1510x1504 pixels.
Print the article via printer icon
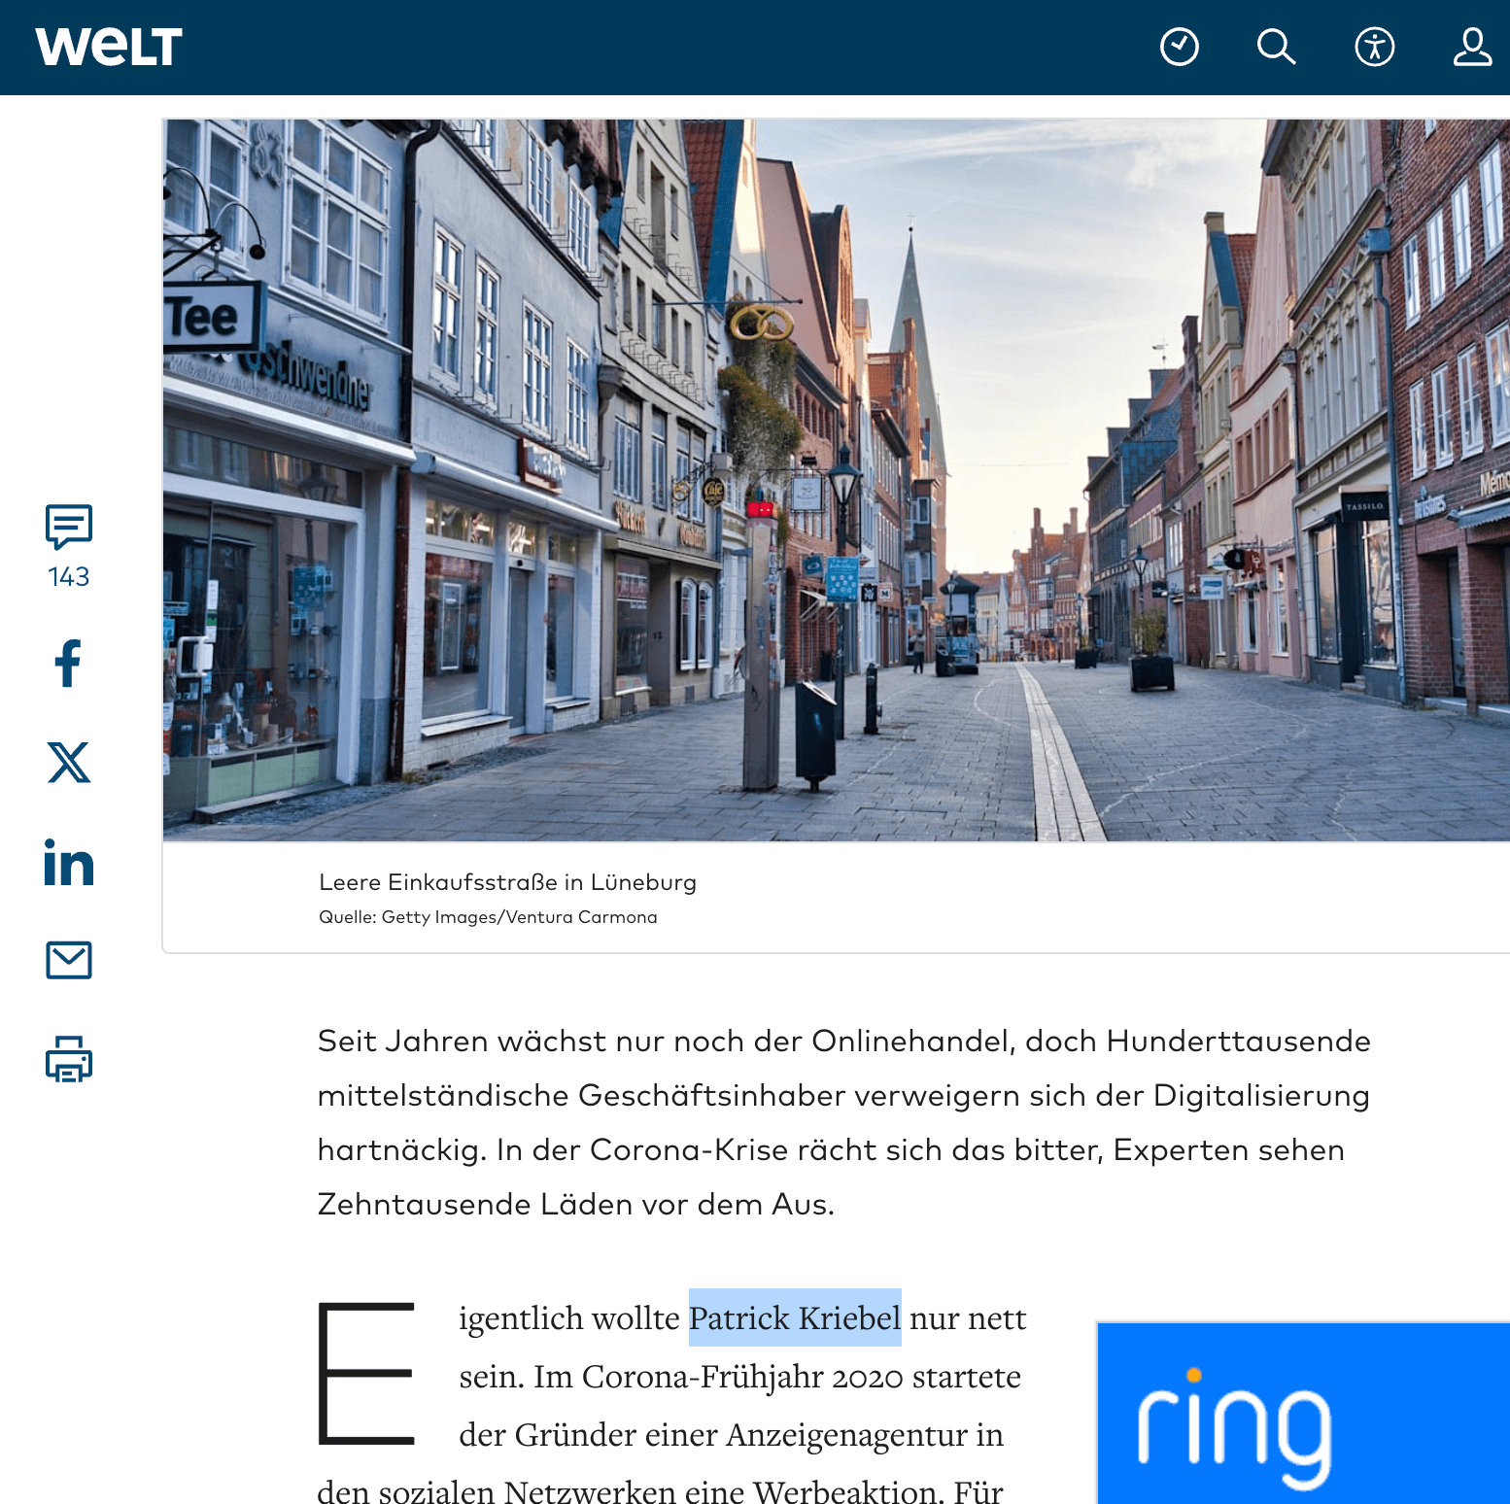(69, 1059)
